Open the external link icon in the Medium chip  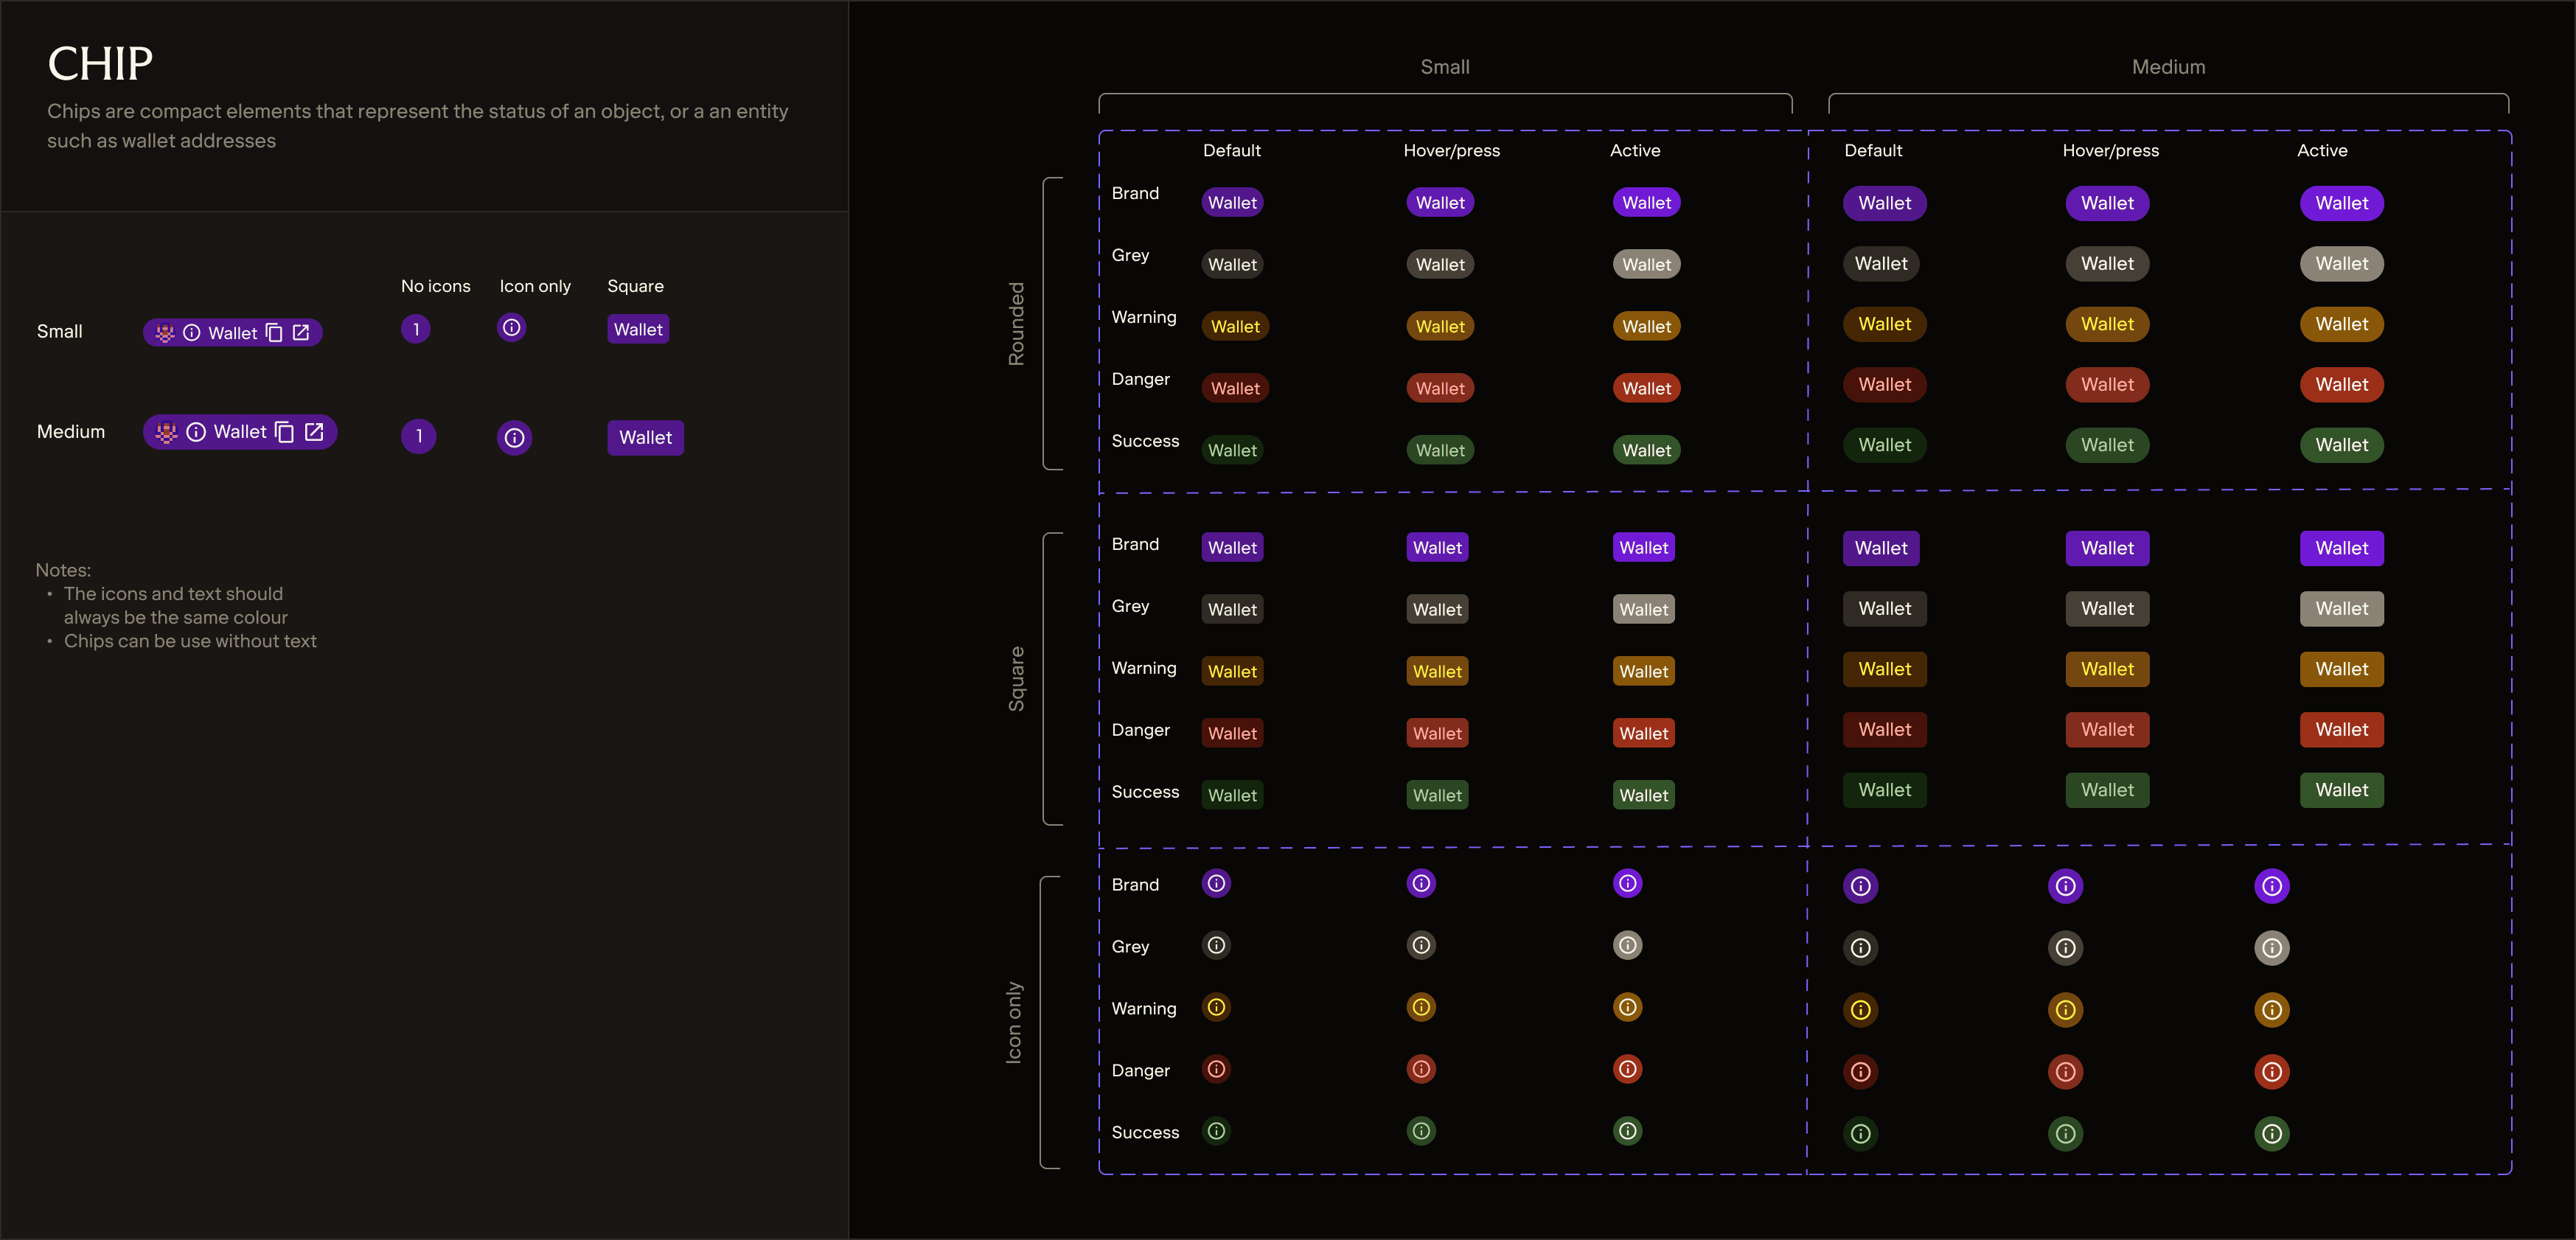(314, 431)
